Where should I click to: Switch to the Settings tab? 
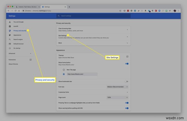pyautogui.click(x=54, y=7)
